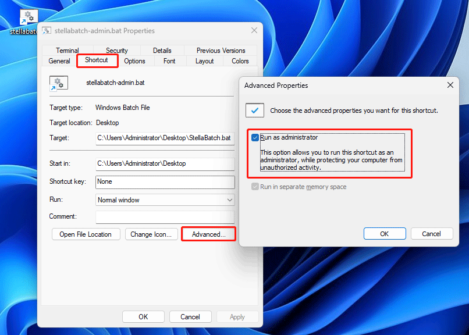
Task: Click inside the Target input field
Action: pos(165,138)
